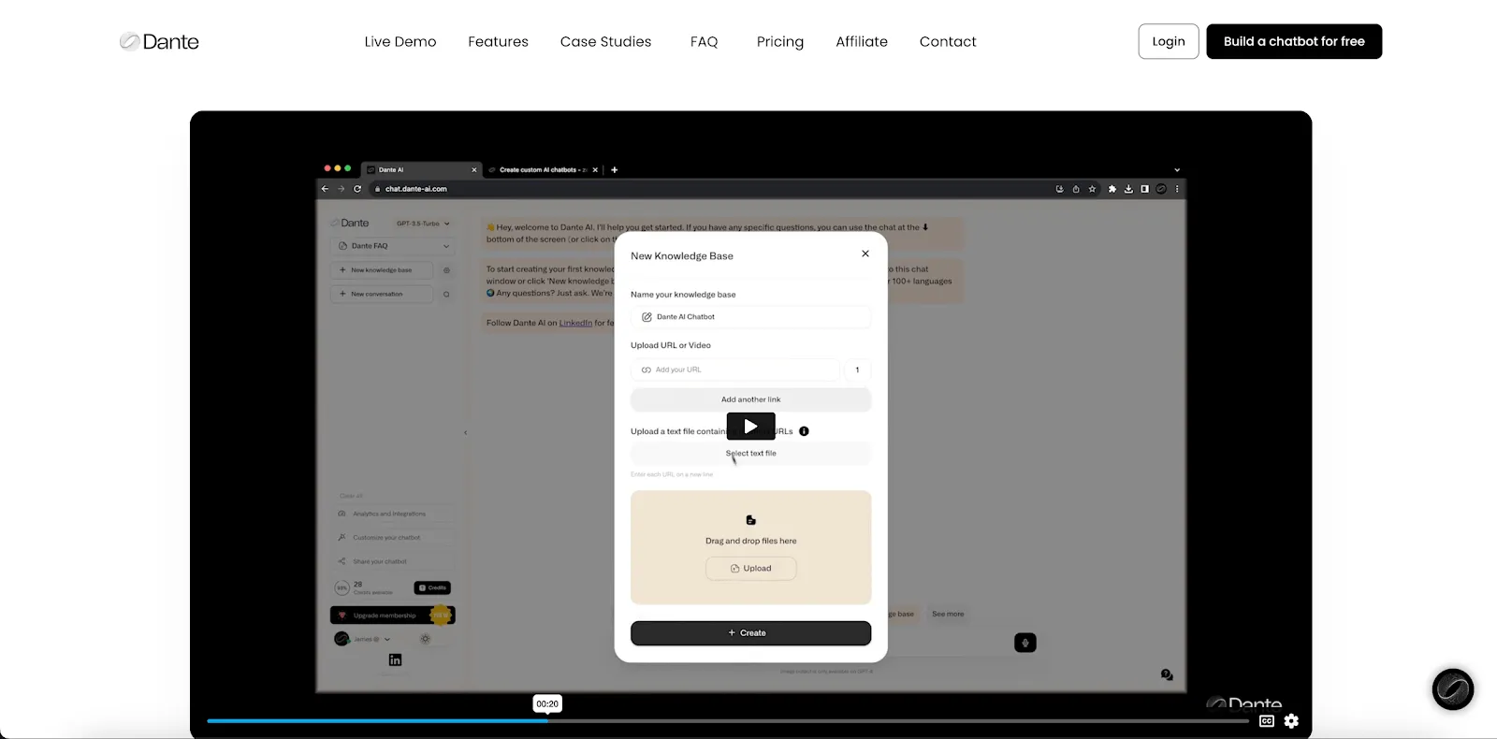The image size is (1497, 739).
Task: Toggle closed captions (CC) on the video
Action: 1267,720
